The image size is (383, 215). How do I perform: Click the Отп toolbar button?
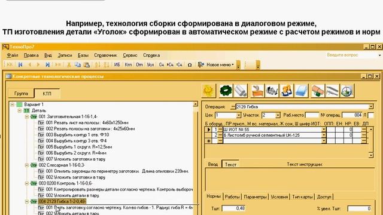tap(139, 64)
